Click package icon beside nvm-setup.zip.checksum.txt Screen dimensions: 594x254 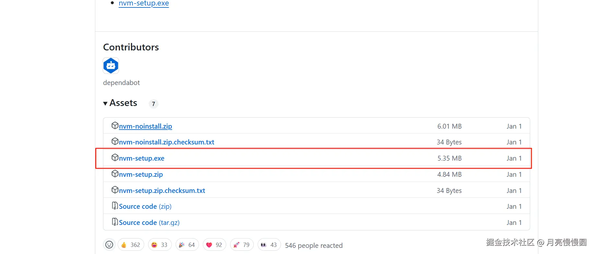115,190
